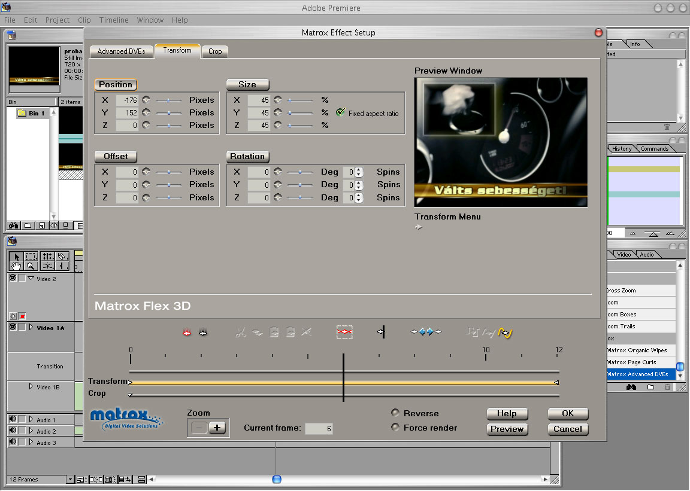
Task: Click the Rotation Z slider
Action: click(300, 198)
